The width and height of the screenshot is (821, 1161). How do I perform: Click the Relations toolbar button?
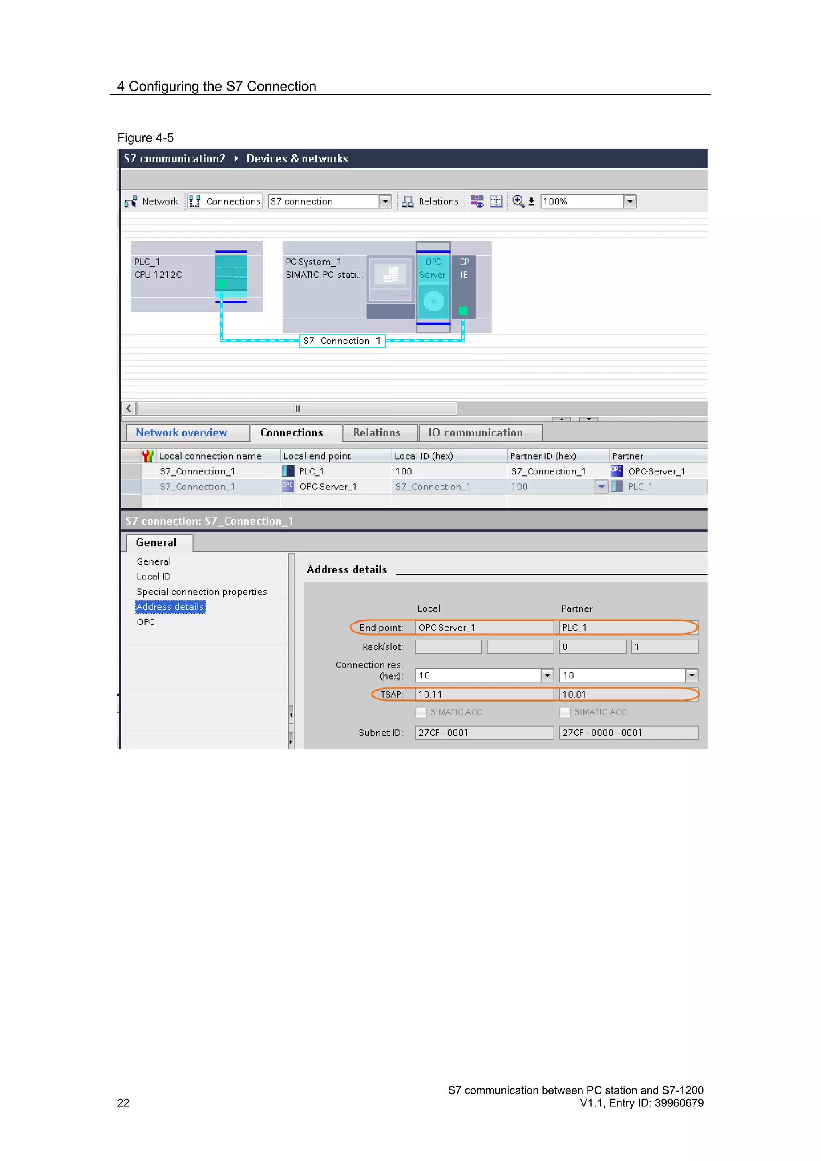(431, 201)
